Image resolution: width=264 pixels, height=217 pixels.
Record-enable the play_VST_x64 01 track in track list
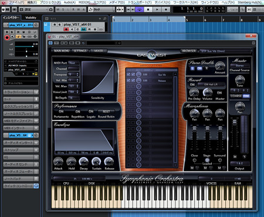tap(66, 29)
